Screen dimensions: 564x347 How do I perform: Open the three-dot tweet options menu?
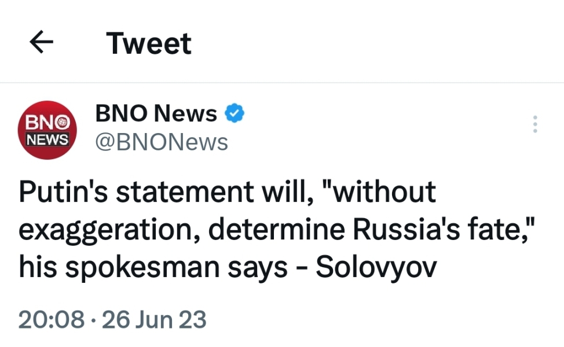pos(534,124)
